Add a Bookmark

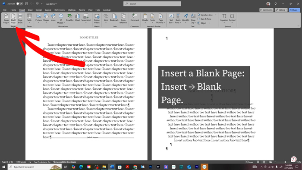114,18
